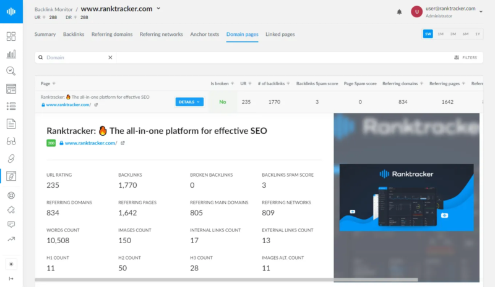The image size is (495, 287).
Task: Switch to the Referring domains tab
Action: pyautogui.click(x=112, y=35)
